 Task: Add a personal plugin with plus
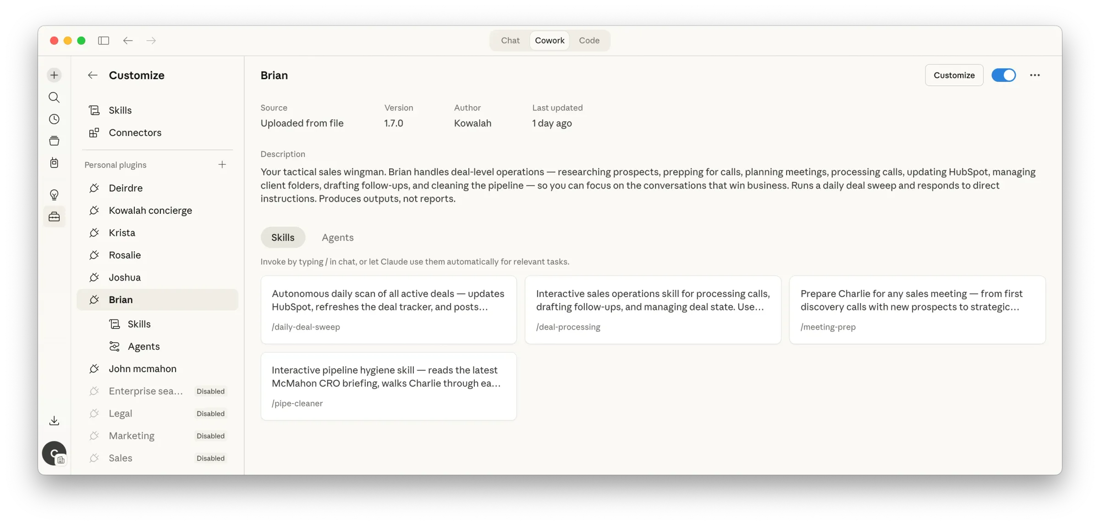tap(222, 164)
